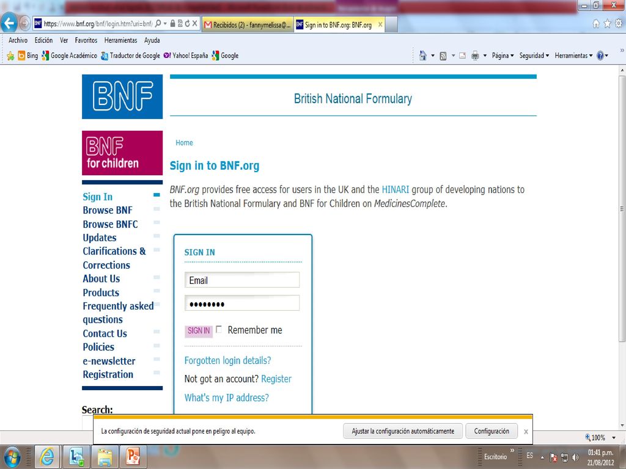
Task: Click the Home breadcrumb link
Action: (184, 143)
